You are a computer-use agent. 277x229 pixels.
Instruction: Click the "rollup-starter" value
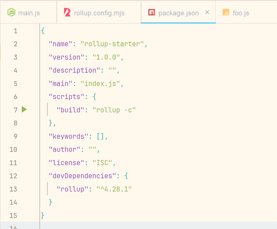(112, 44)
